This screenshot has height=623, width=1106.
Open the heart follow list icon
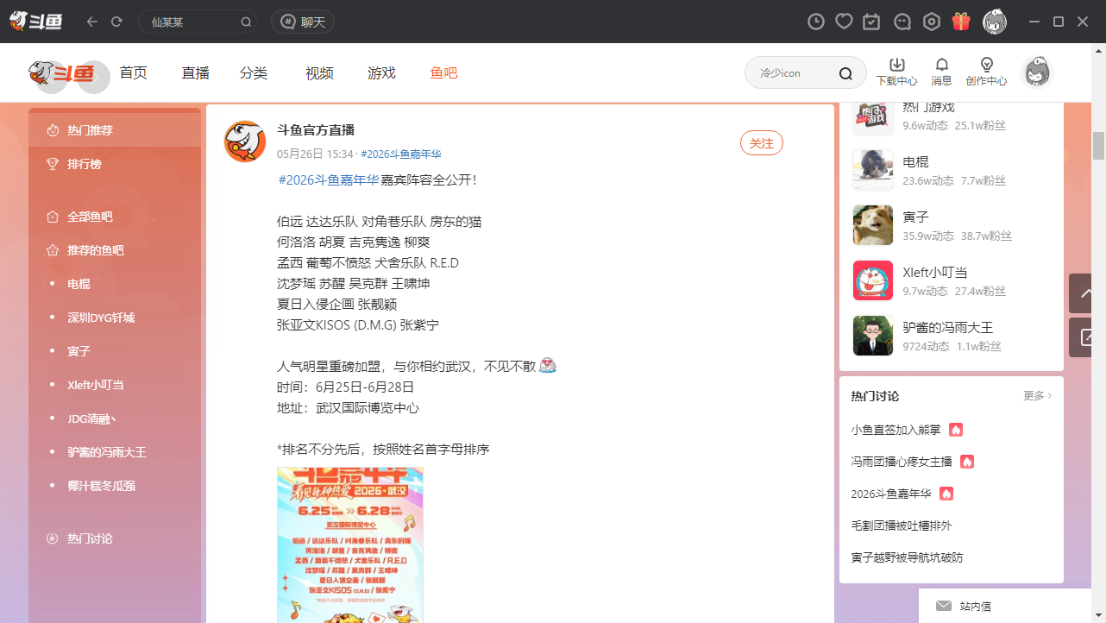click(845, 22)
